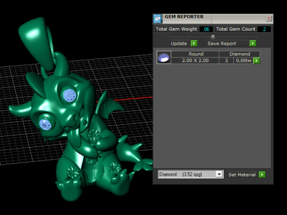The height and width of the screenshot is (215, 287).
Task: Select the upper blue gem eye on dragon
Action: coord(69,96)
